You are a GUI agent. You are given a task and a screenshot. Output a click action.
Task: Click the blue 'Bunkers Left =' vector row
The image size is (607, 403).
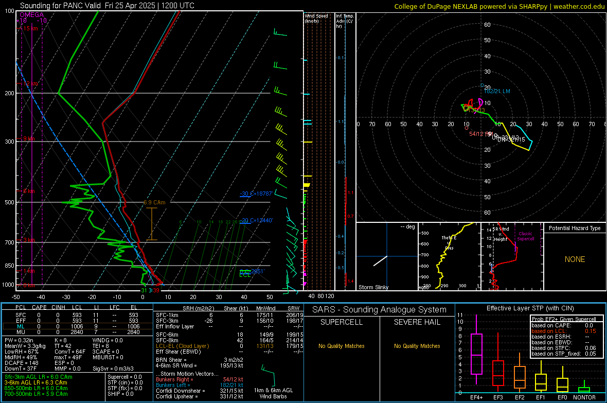tap(200, 385)
